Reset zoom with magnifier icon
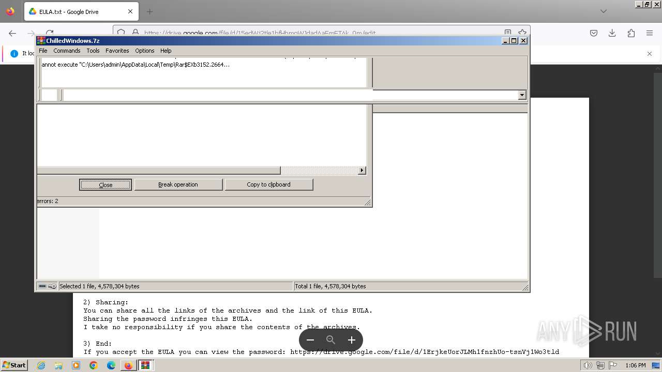662x372 pixels. click(x=331, y=340)
